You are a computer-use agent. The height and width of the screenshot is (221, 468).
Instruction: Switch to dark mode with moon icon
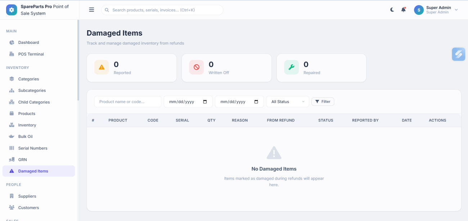(x=392, y=10)
